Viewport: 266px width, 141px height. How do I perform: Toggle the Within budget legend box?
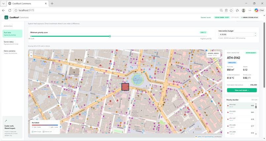tap(33, 131)
